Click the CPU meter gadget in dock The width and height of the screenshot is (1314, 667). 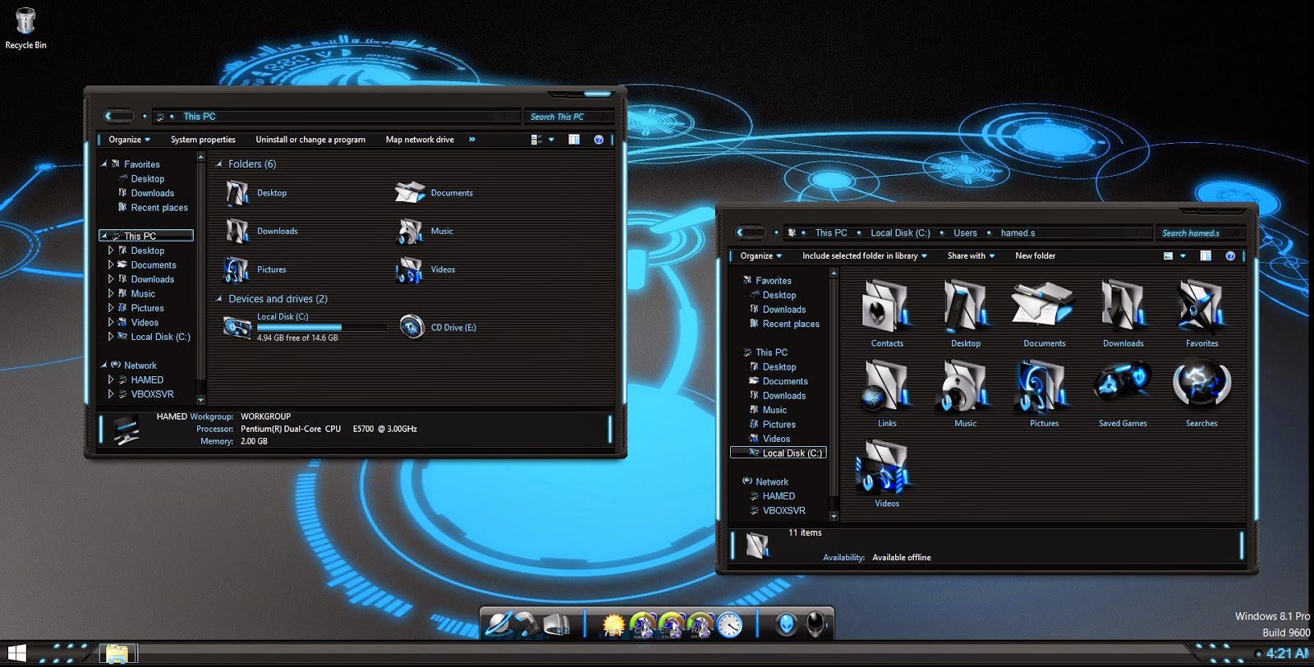click(643, 626)
